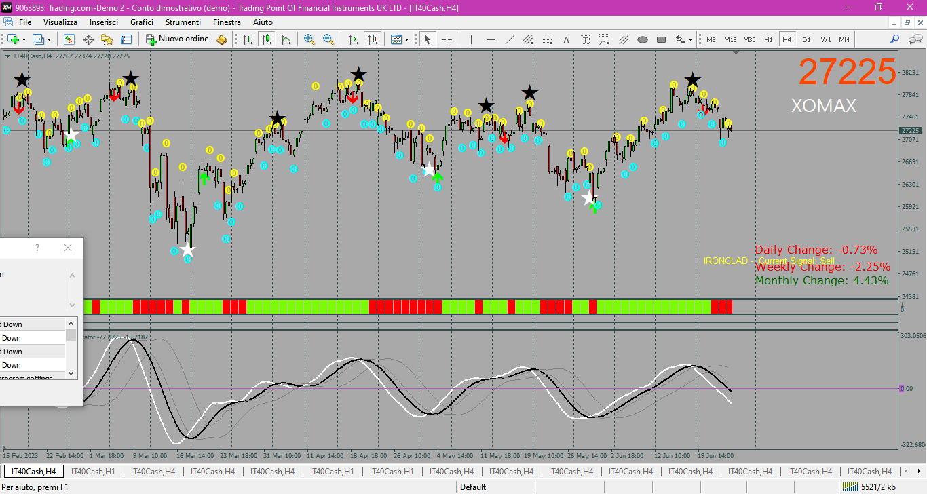The width and height of the screenshot is (927, 494).
Task: Open the new chart icon
Action: click(12, 39)
